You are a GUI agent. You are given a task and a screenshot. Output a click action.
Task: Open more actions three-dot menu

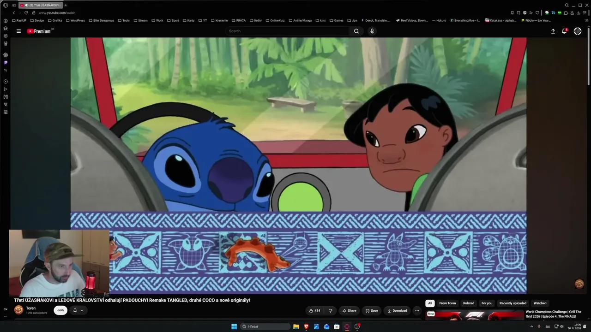(417, 311)
